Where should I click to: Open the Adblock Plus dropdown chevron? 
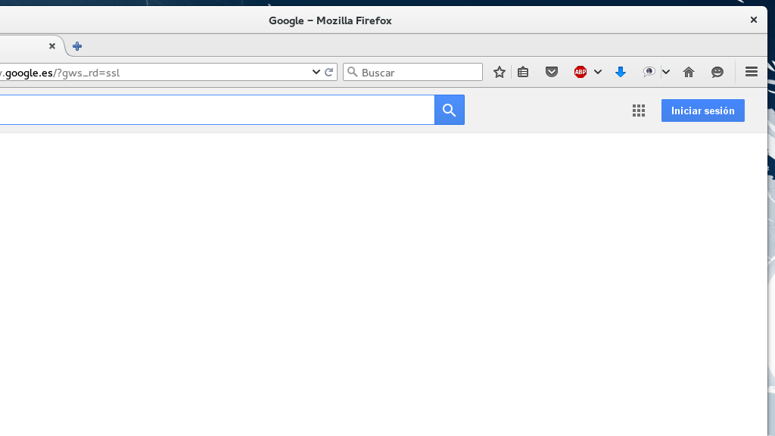598,71
